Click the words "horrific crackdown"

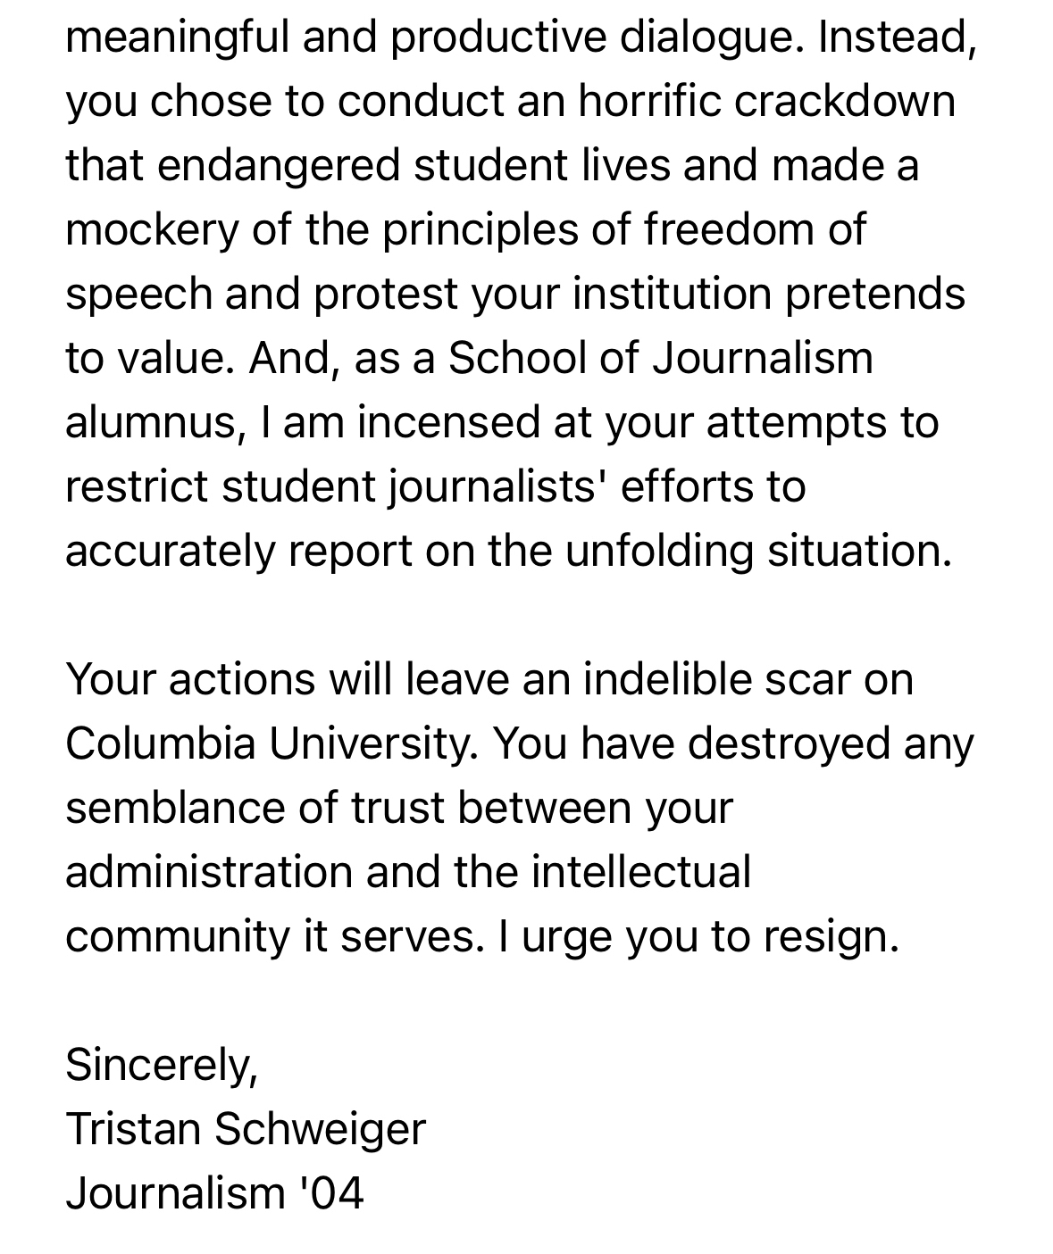click(766, 101)
